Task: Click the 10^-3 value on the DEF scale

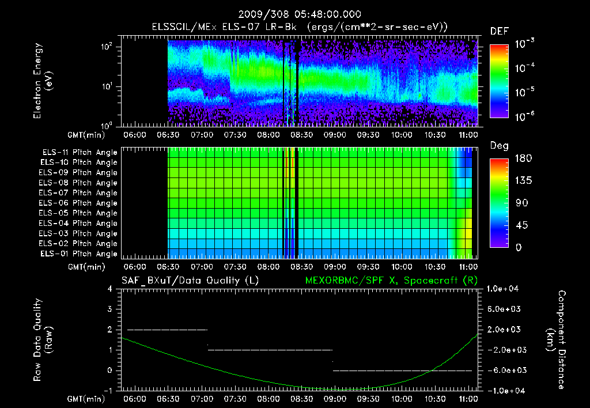Action: point(524,43)
